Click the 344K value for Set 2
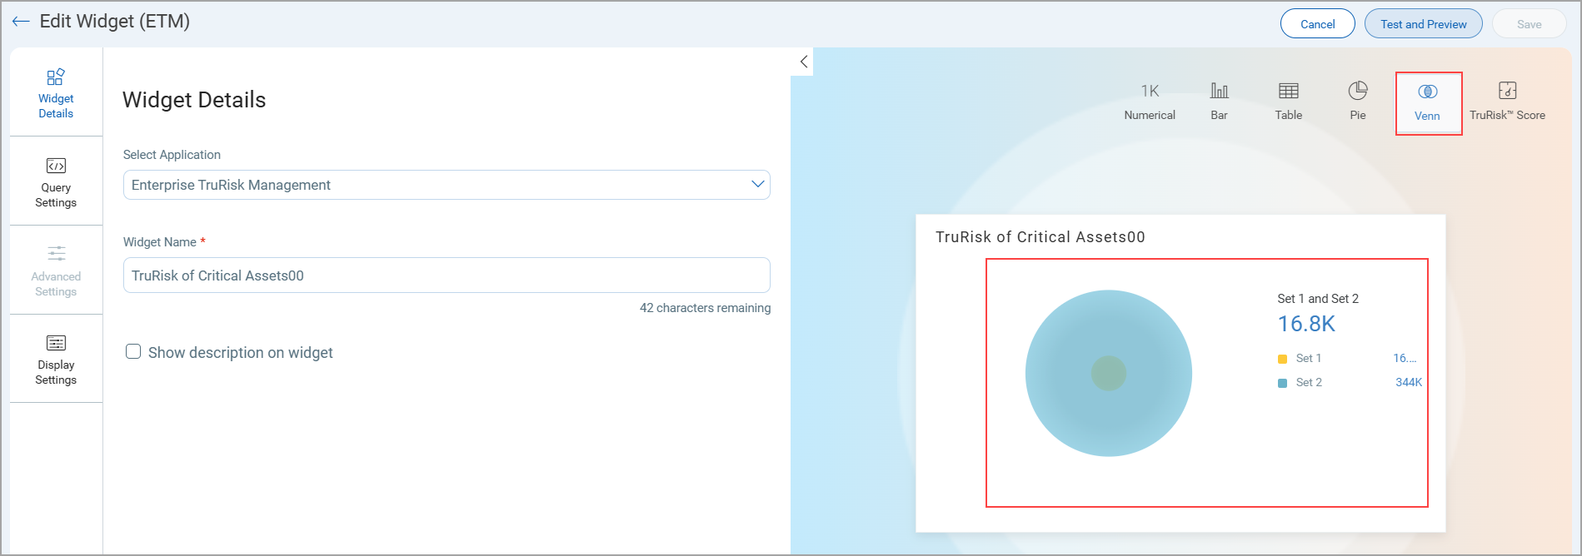 [1409, 382]
